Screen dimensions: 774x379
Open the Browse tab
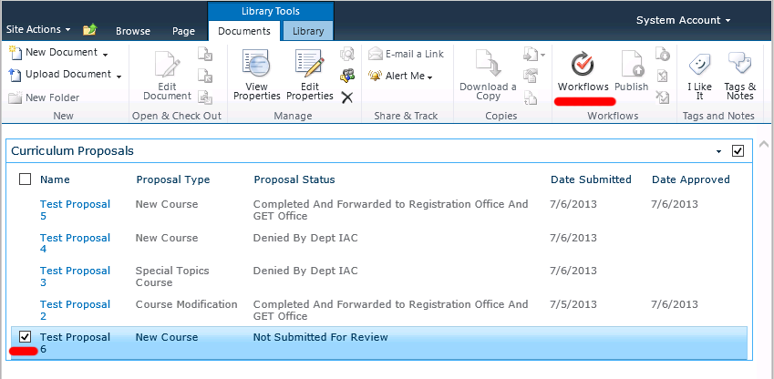pyautogui.click(x=133, y=31)
